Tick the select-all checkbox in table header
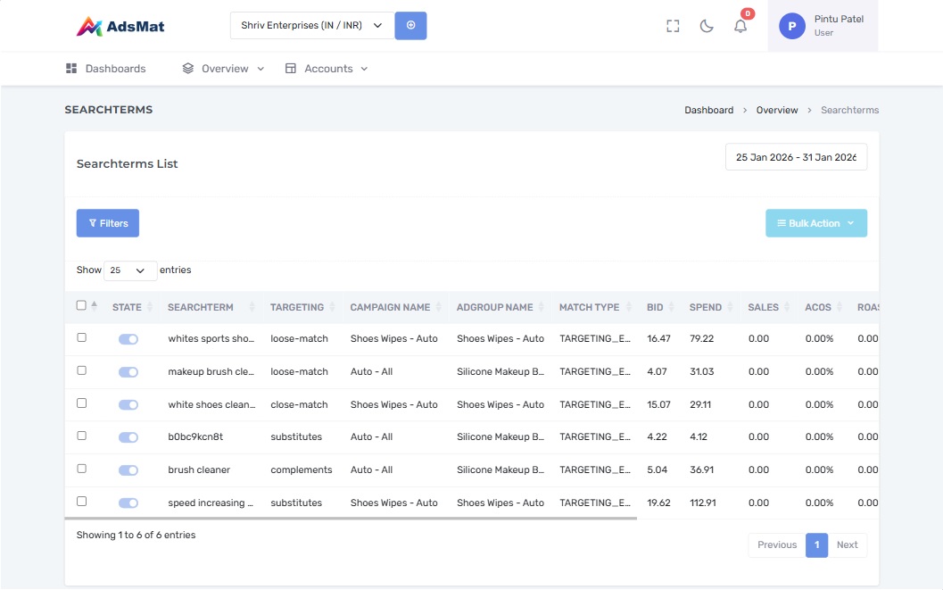 pyautogui.click(x=81, y=305)
